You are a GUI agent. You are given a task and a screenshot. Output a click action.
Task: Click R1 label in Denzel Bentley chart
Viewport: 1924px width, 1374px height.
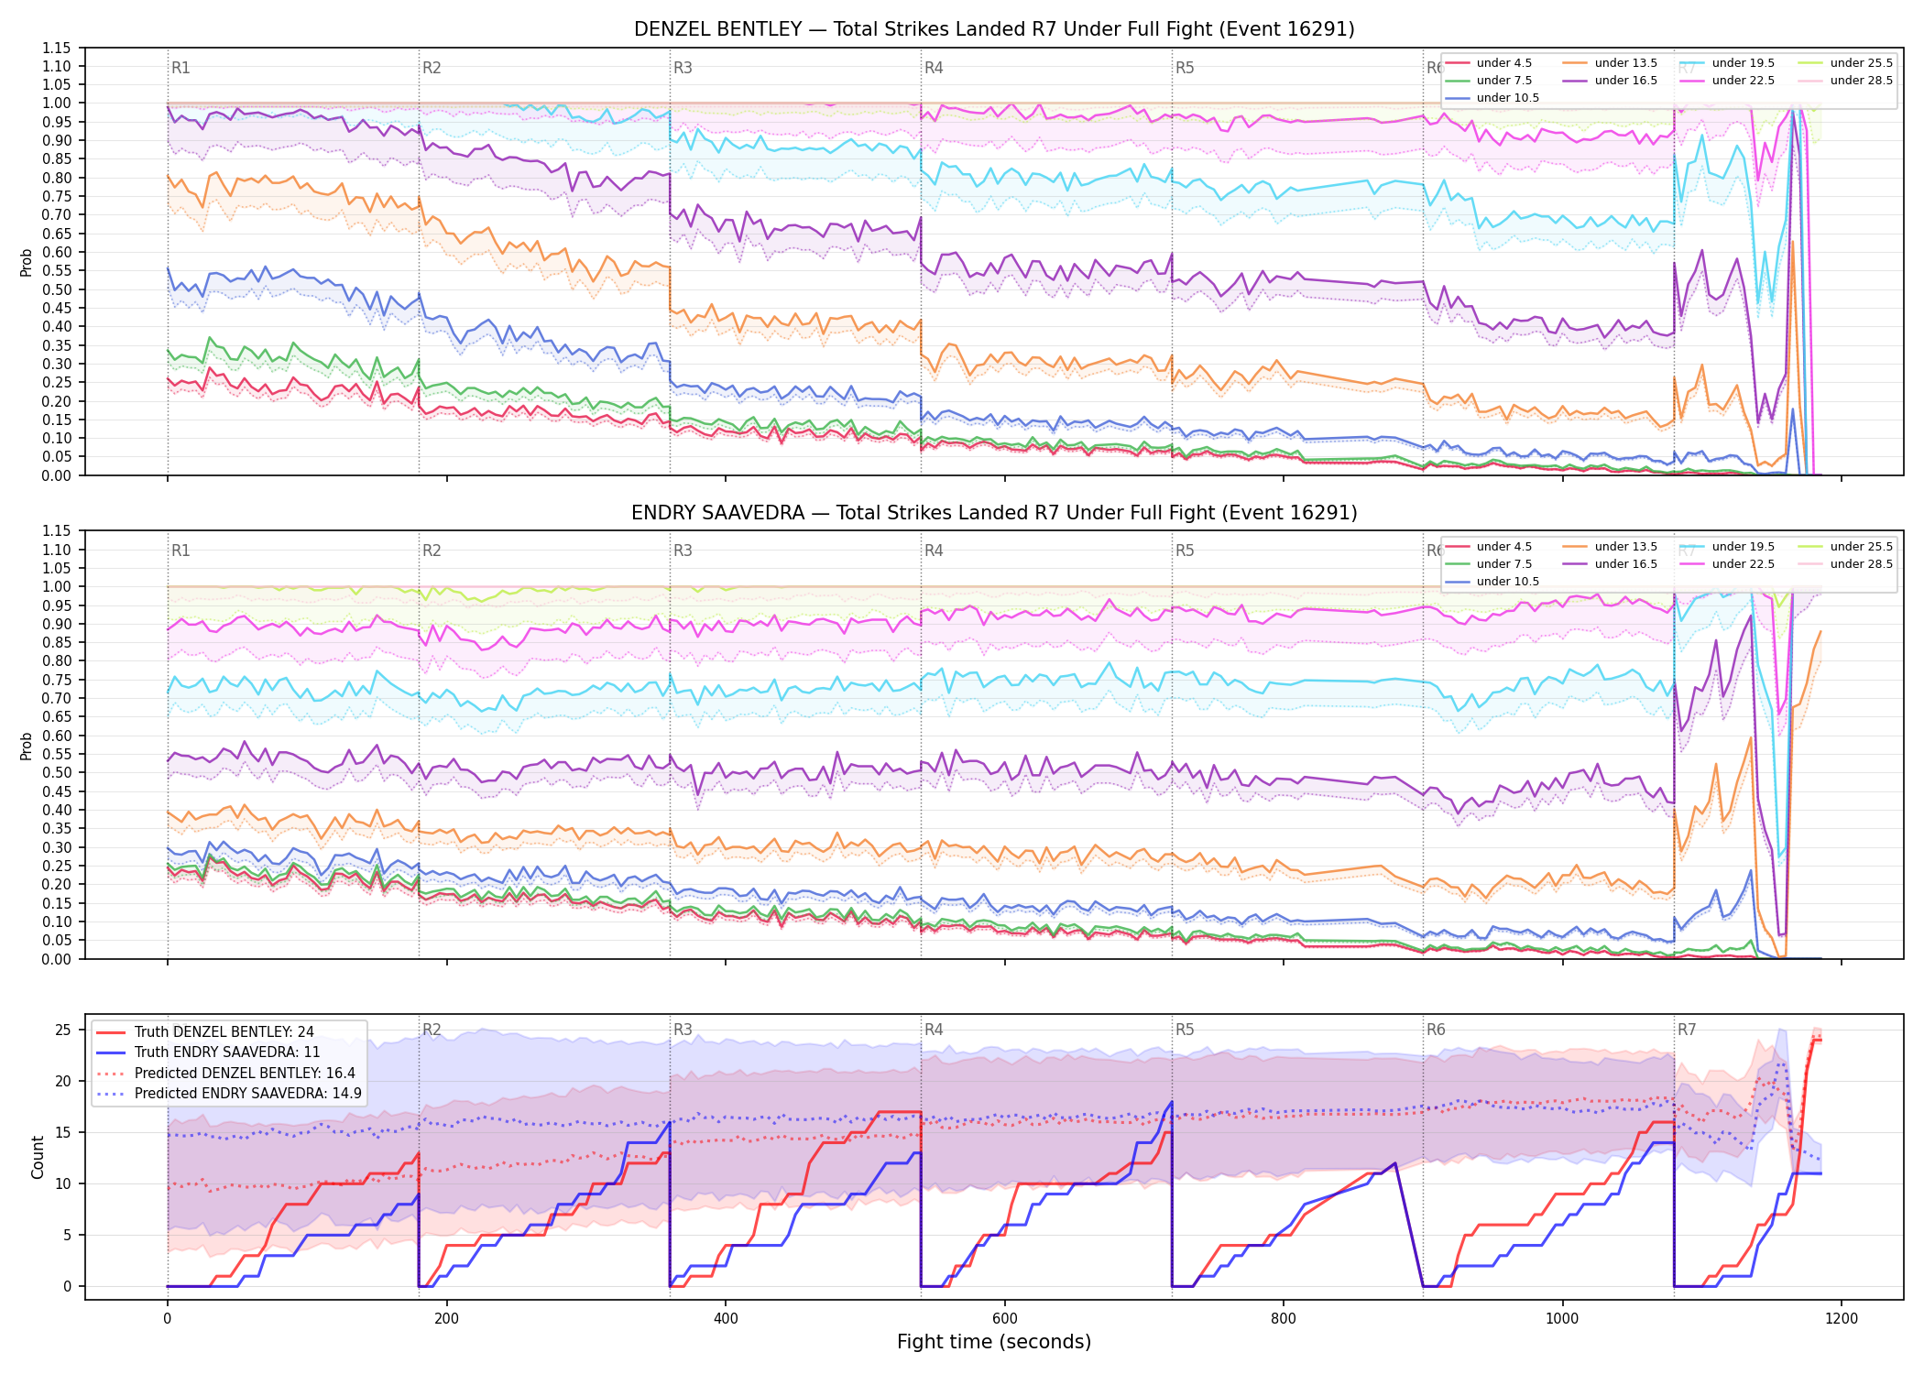tap(180, 68)
